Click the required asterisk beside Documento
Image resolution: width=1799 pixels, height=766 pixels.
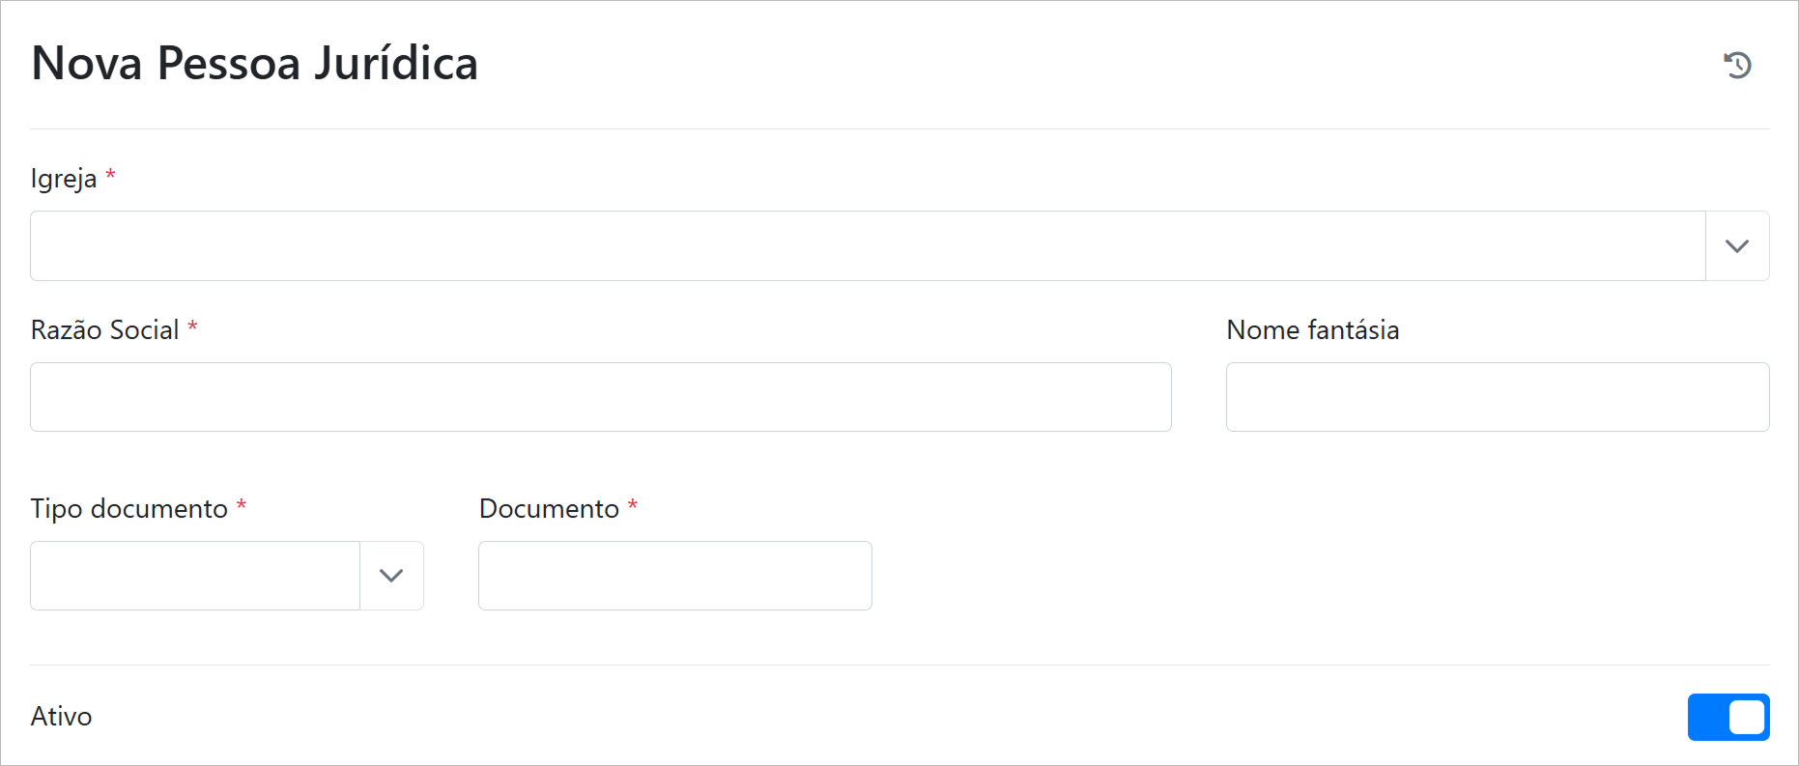click(x=633, y=505)
